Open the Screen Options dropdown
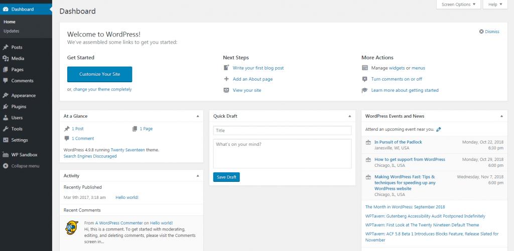Viewport: 514px width, 251px height. tap(458, 5)
